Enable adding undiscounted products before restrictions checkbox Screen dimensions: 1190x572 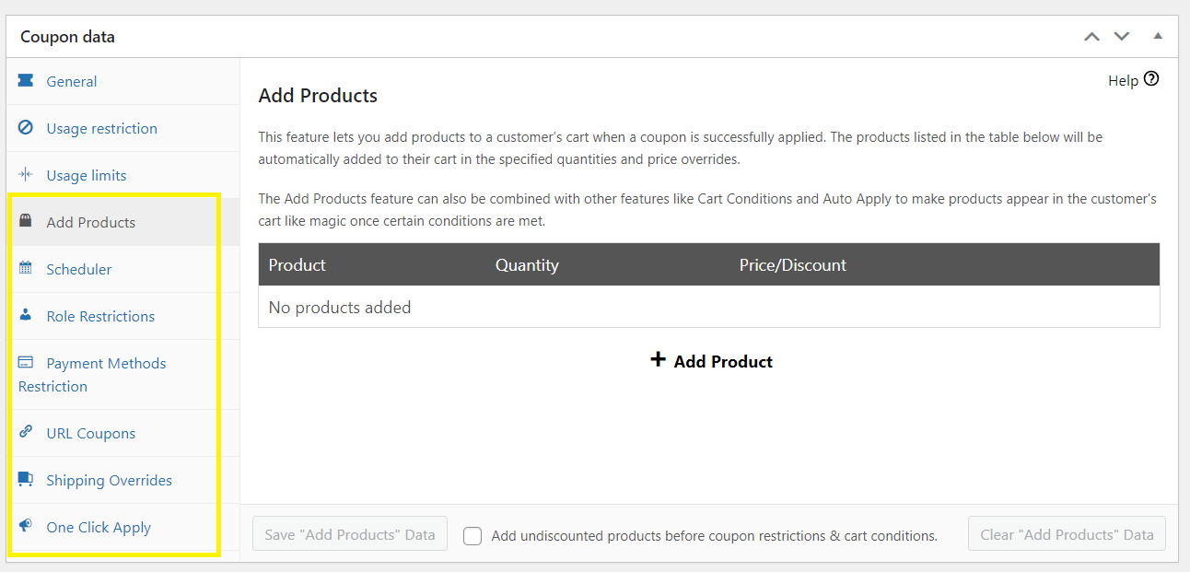click(x=472, y=535)
